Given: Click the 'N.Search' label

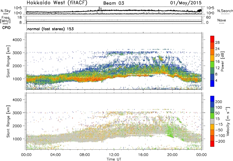Looking at the screenshot, I should click(x=225, y=11).
